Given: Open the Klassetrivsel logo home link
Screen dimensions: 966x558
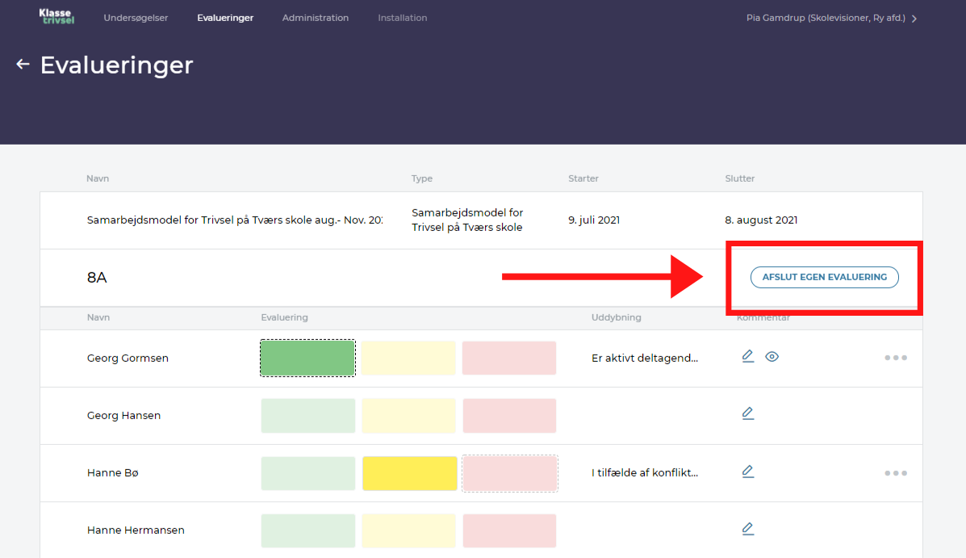Looking at the screenshot, I should coord(56,17).
